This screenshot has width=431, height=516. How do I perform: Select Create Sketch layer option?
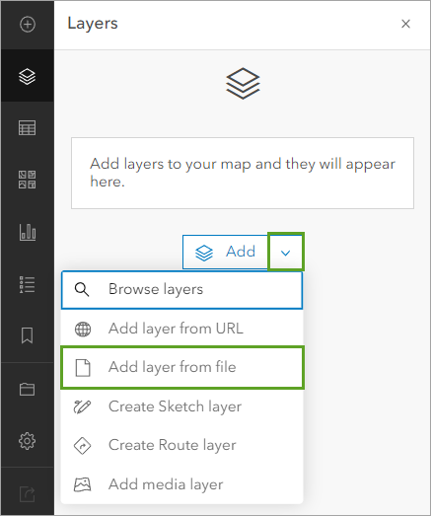pos(181,406)
